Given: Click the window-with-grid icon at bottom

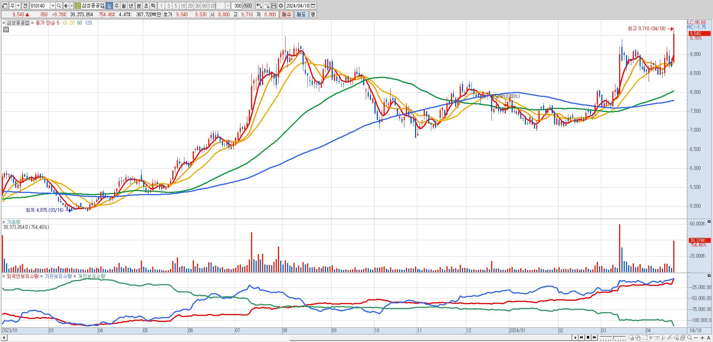Looking at the screenshot, I should tap(631, 337).
